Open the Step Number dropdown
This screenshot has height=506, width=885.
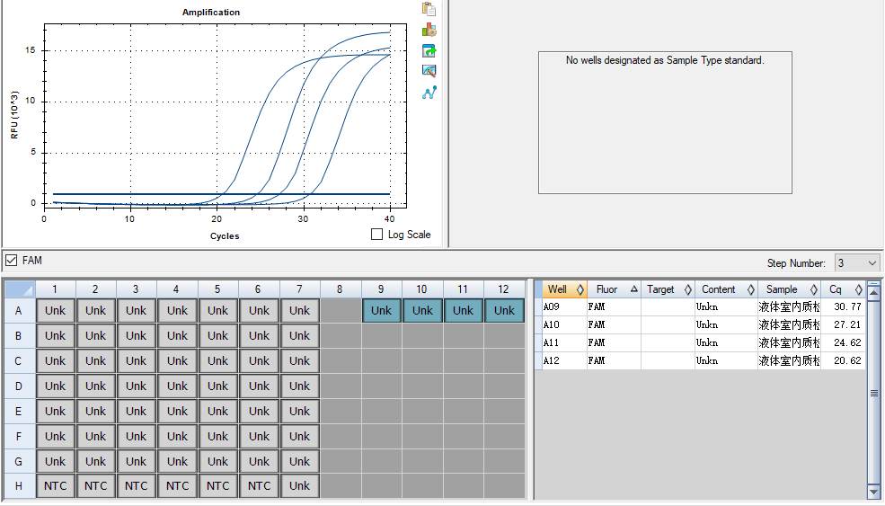(x=857, y=263)
